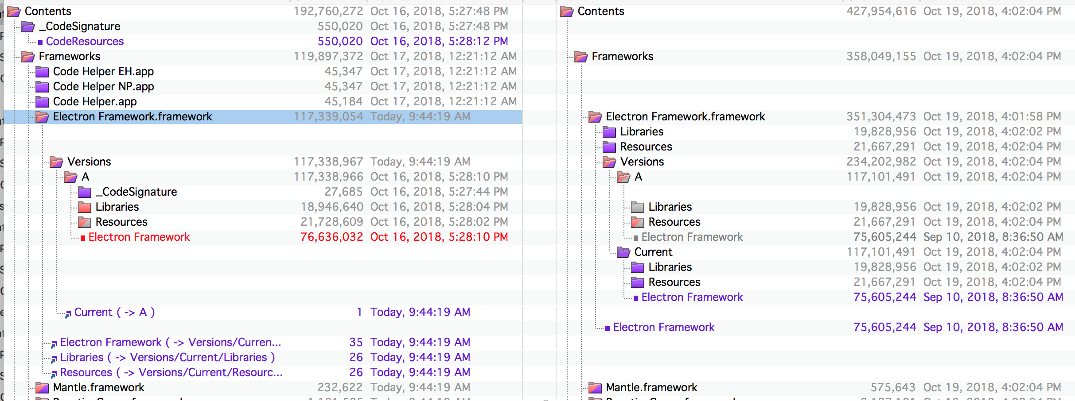Select the A folder under Versions
The height and width of the screenshot is (401, 1075).
[70, 177]
